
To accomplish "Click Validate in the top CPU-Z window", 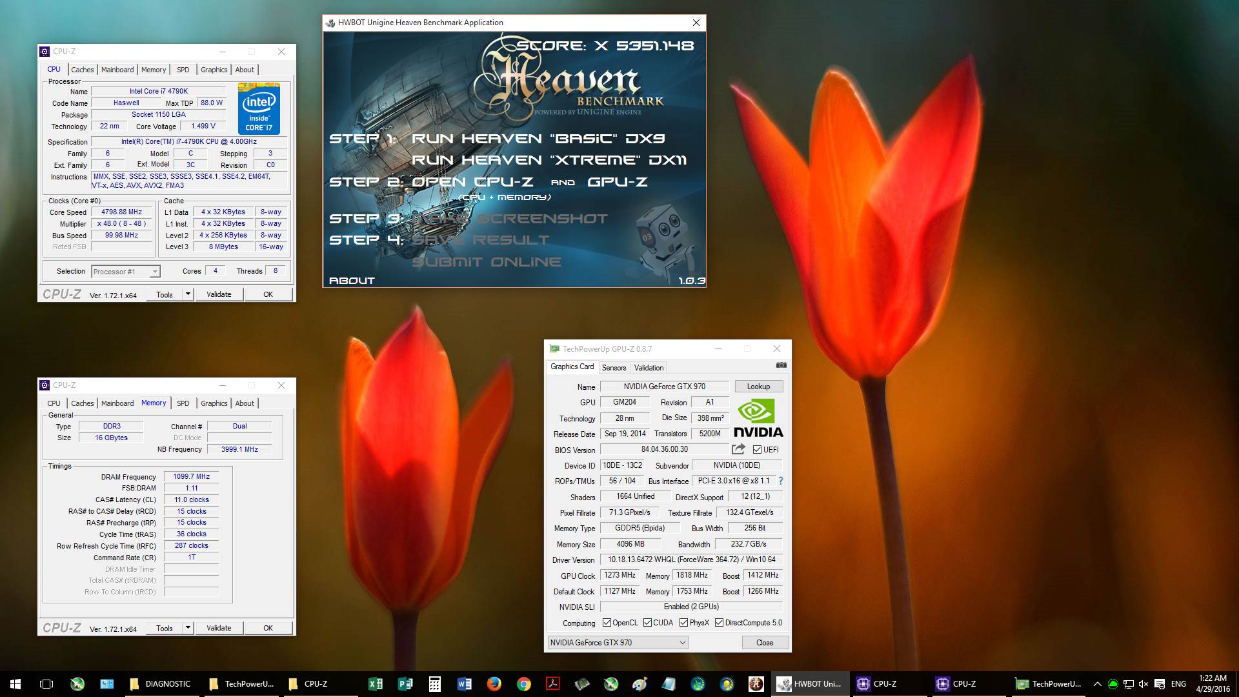I will coord(219,294).
